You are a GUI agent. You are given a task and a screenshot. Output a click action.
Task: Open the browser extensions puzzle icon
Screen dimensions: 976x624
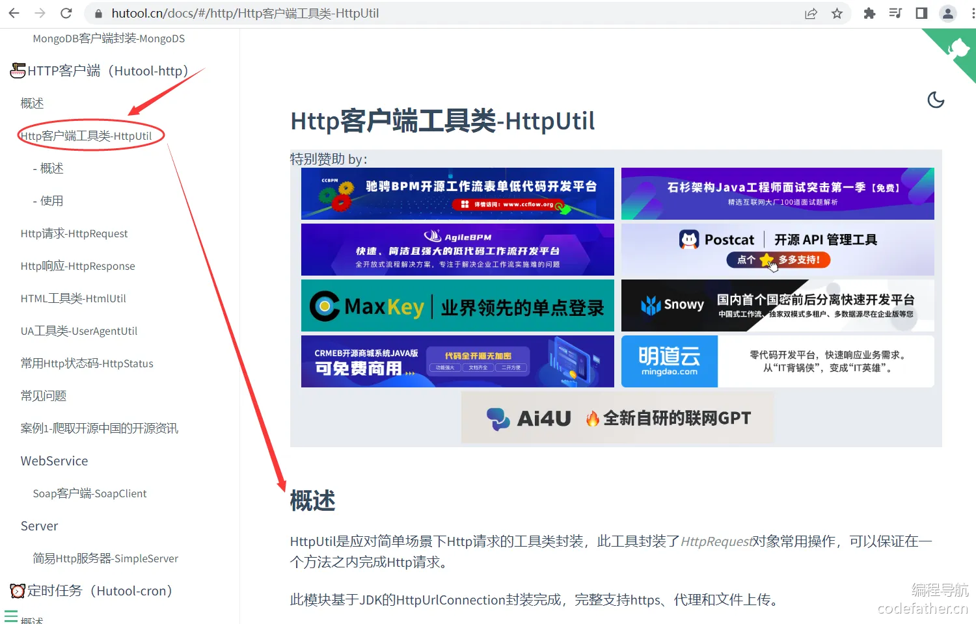pyautogui.click(x=869, y=14)
